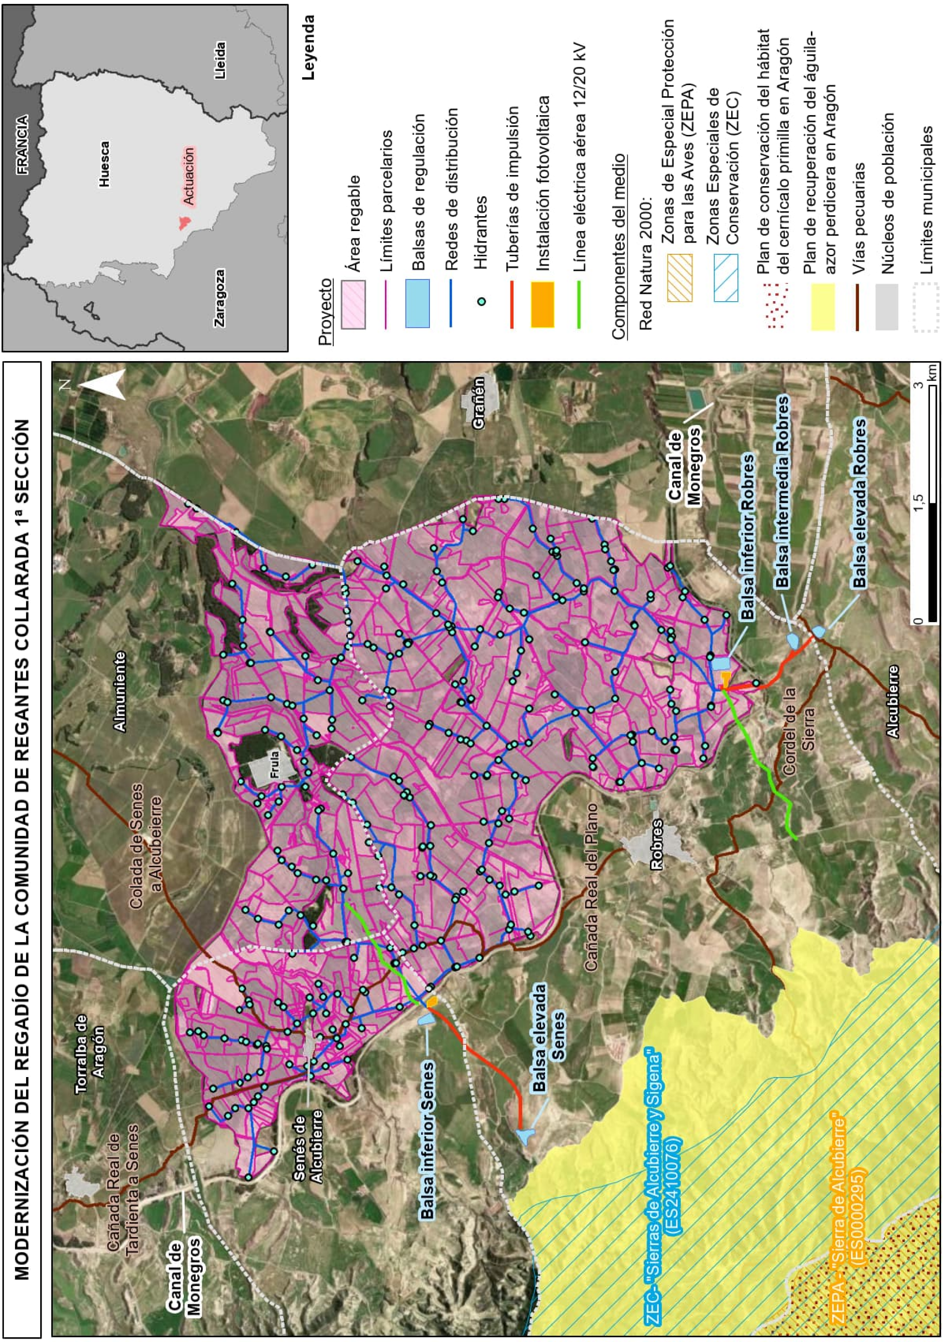The width and height of the screenshot is (943, 1342).
Task: Click the Robres town label
Action: 657,845
